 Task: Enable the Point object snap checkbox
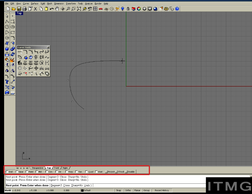[27, 172]
